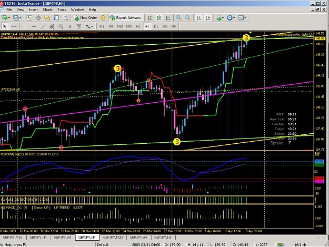Image resolution: width=329 pixels, height=247 pixels.
Task: Open the Templates icon
Action: (241, 18)
